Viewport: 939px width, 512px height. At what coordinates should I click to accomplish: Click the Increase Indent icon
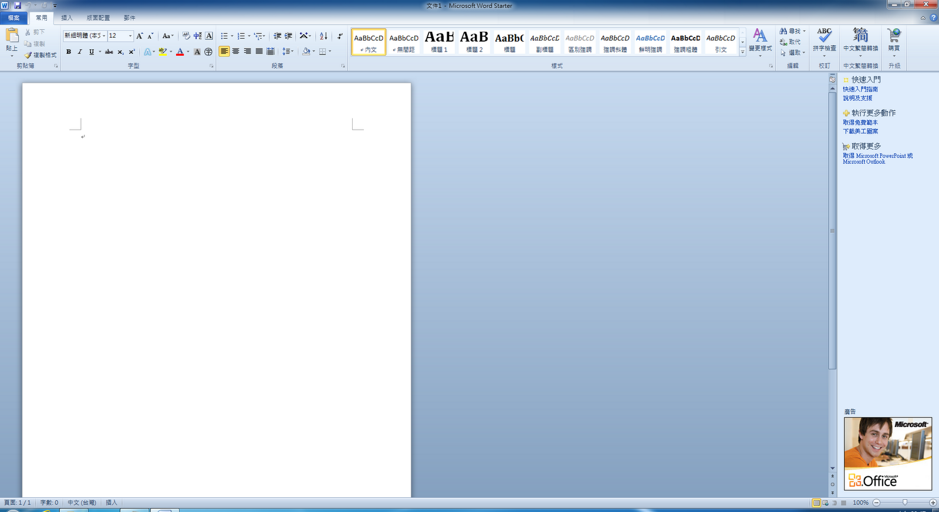(x=288, y=36)
